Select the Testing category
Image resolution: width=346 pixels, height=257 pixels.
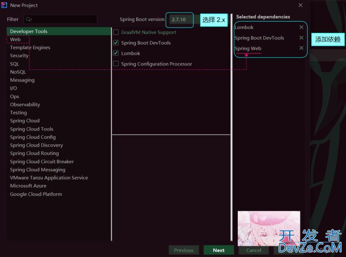[x=59, y=113]
